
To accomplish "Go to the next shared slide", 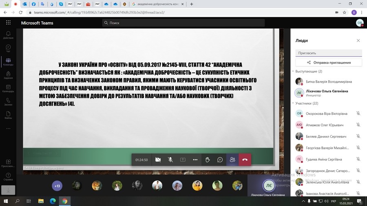I will coord(56,153).
